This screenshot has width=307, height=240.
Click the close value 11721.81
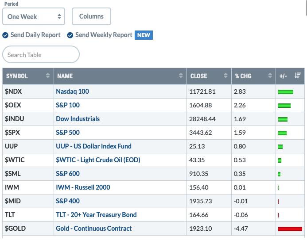(202, 91)
